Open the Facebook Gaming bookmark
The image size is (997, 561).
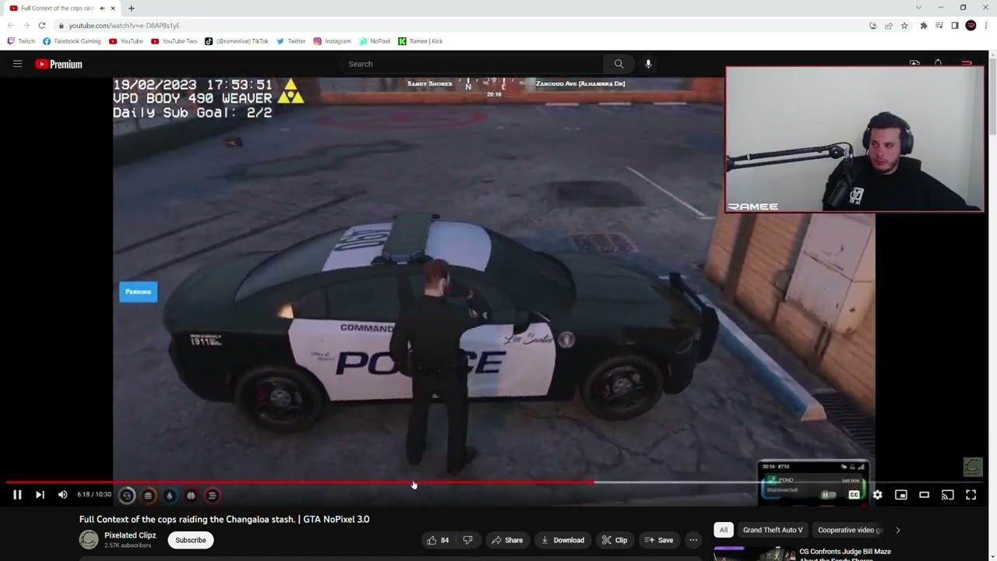coord(72,41)
